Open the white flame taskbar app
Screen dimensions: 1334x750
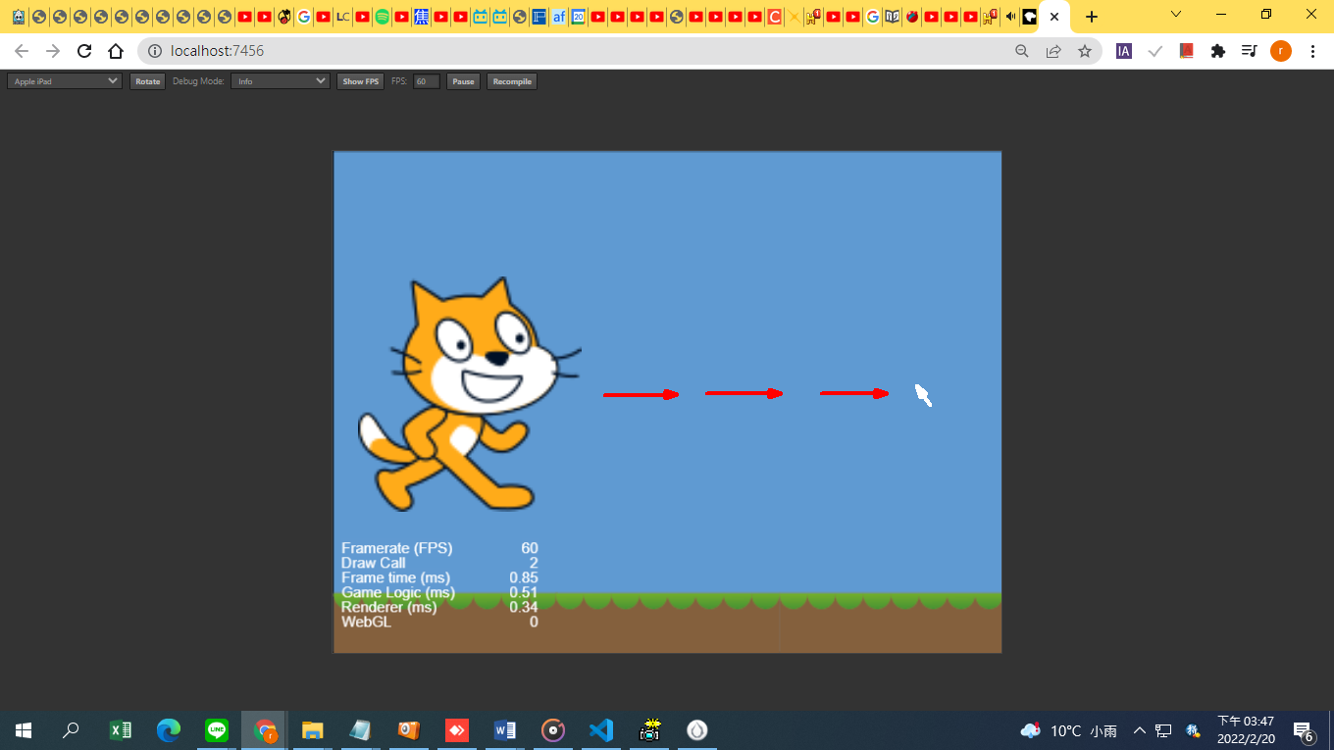[x=697, y=730]
